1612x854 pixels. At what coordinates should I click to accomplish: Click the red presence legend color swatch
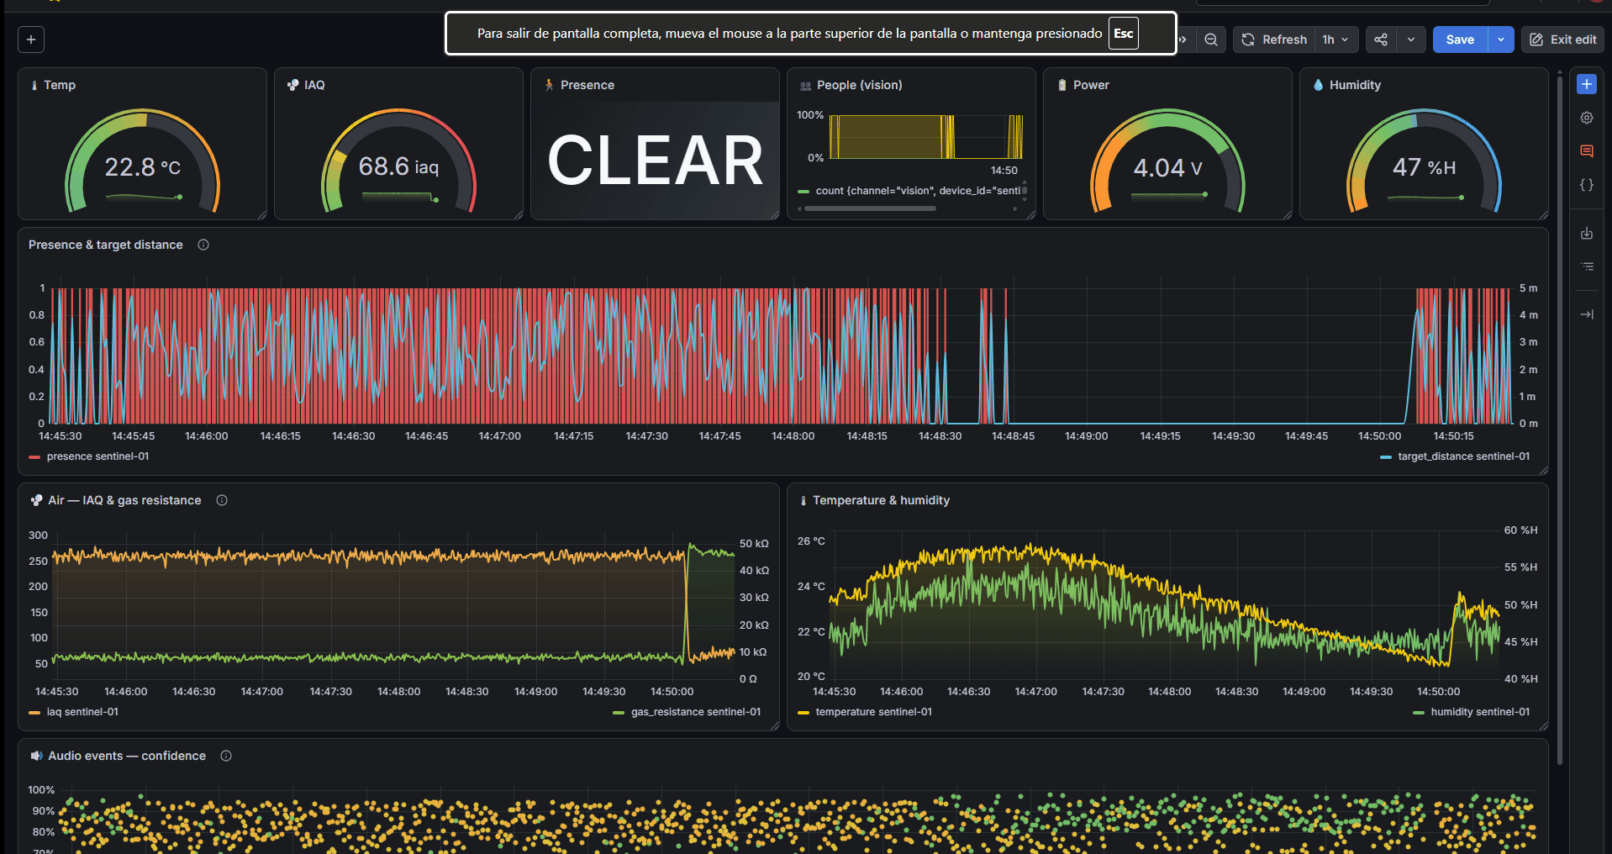click(x=34, y=457)
